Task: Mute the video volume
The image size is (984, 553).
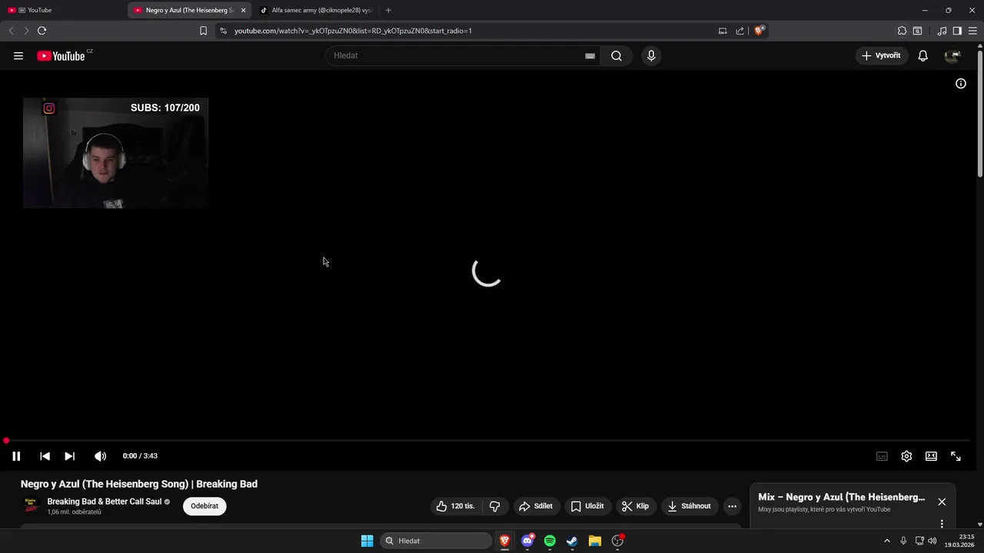Action: (100, 456)
